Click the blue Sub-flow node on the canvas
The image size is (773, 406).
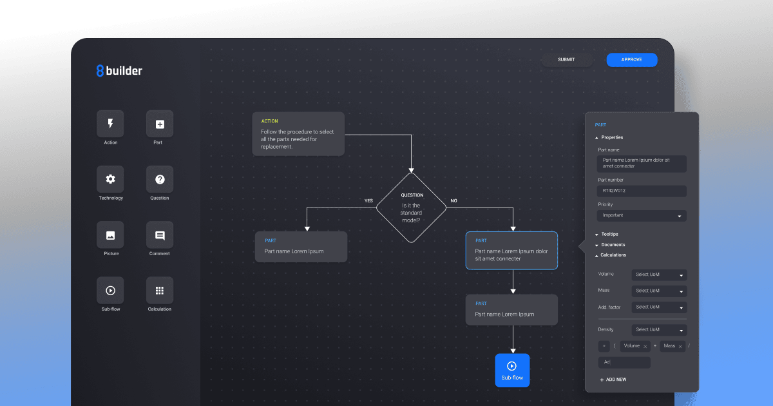click(512, 370)
